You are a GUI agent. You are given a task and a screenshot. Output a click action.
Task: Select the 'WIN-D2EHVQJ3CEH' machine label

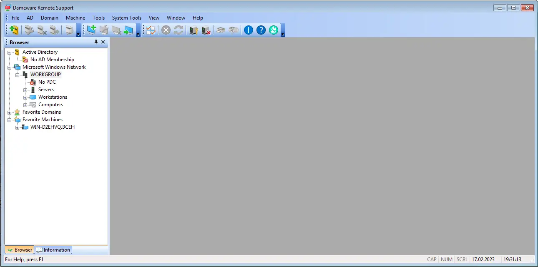(53, 127)
